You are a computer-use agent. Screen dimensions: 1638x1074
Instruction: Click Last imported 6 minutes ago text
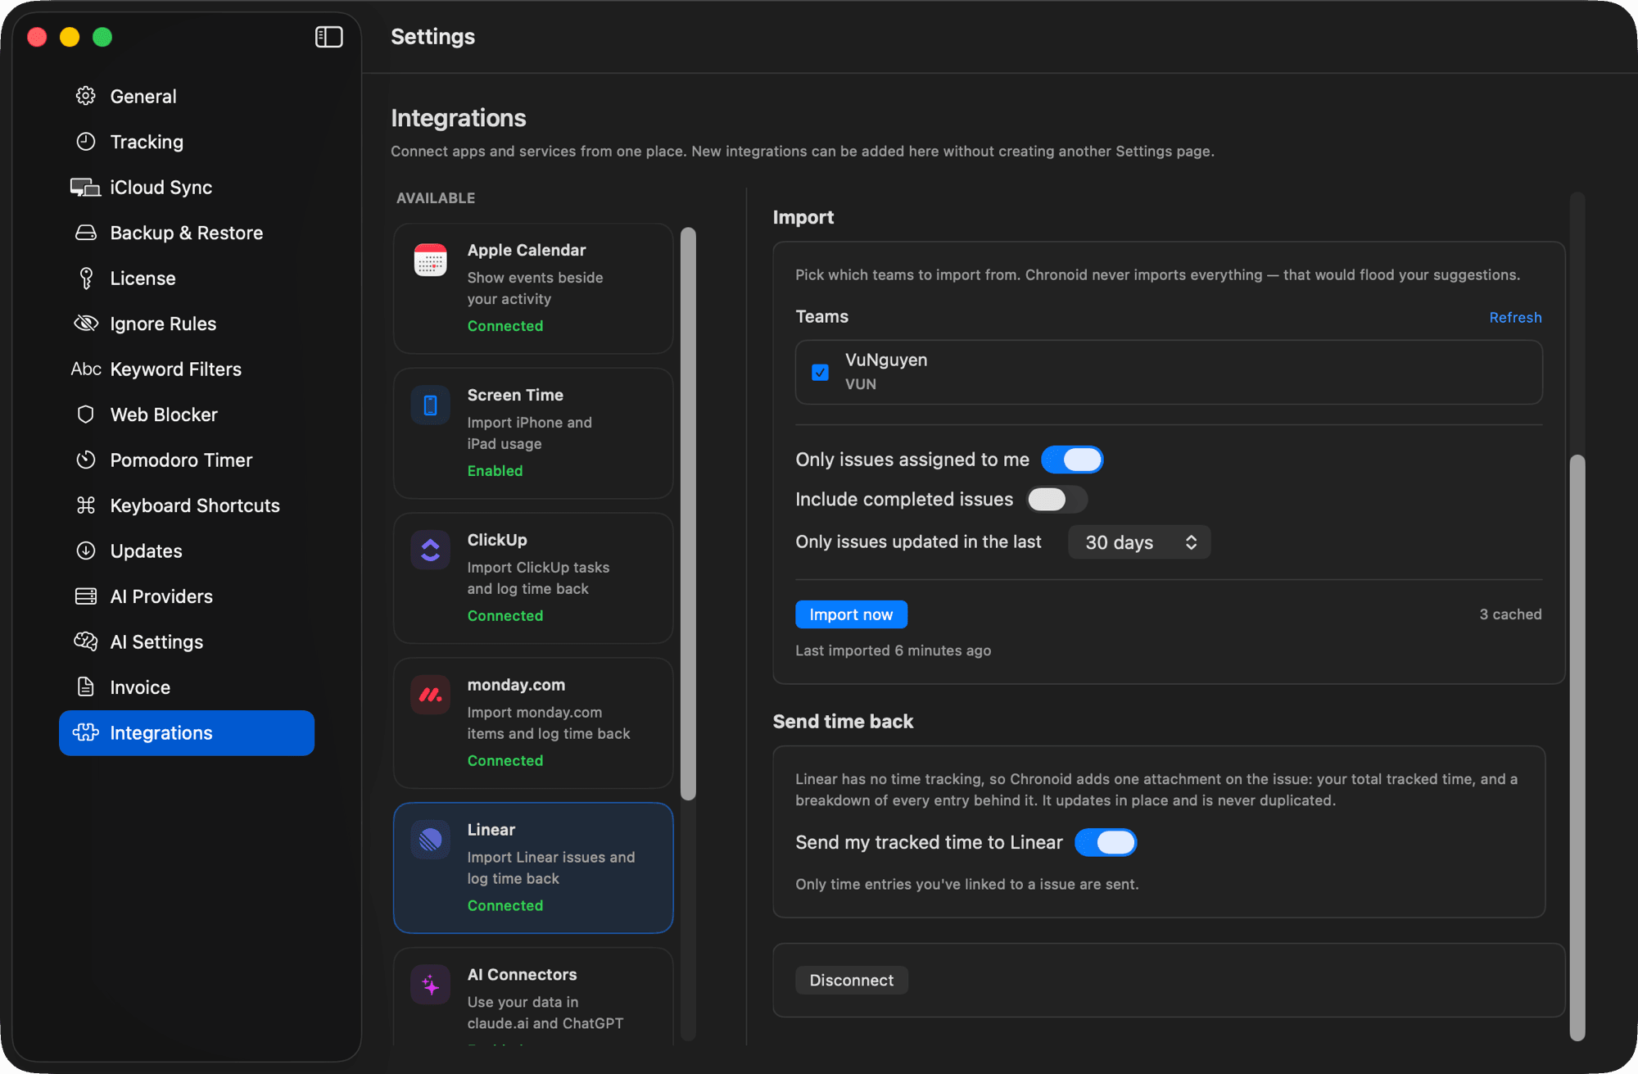coord(893,650)
